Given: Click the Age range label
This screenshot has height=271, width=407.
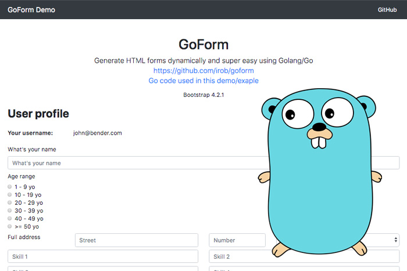Looking at the screenshot, I should click(x=22, y=176).
